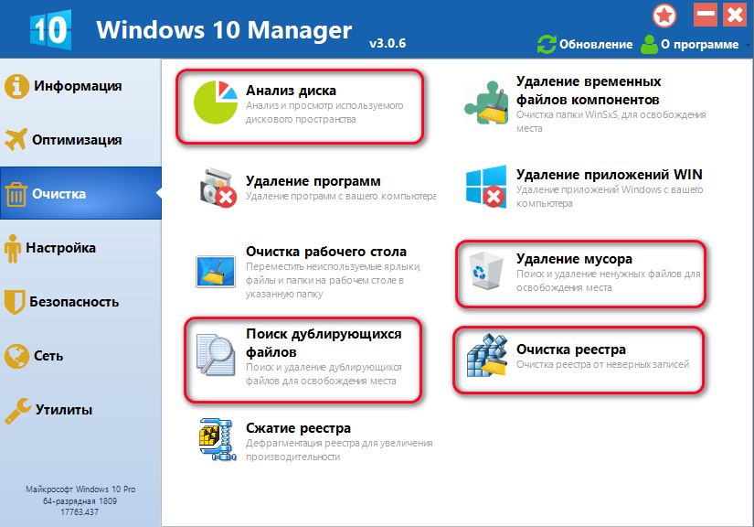Viewport: 754px width, 527px height.
Task: Switch to the Информация tab
Action: 78,87
